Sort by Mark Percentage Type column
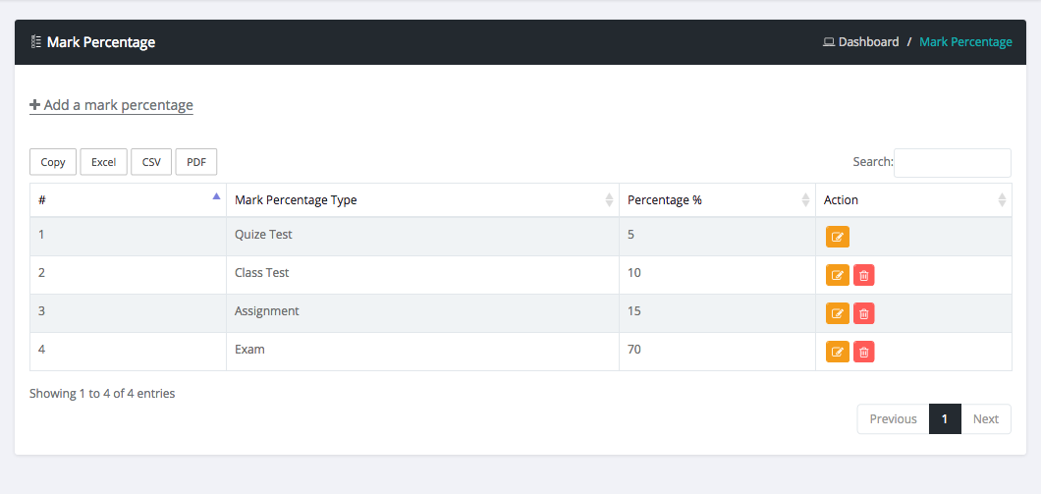The height and width of the screenshot is (494, 1041). point(422,200)
